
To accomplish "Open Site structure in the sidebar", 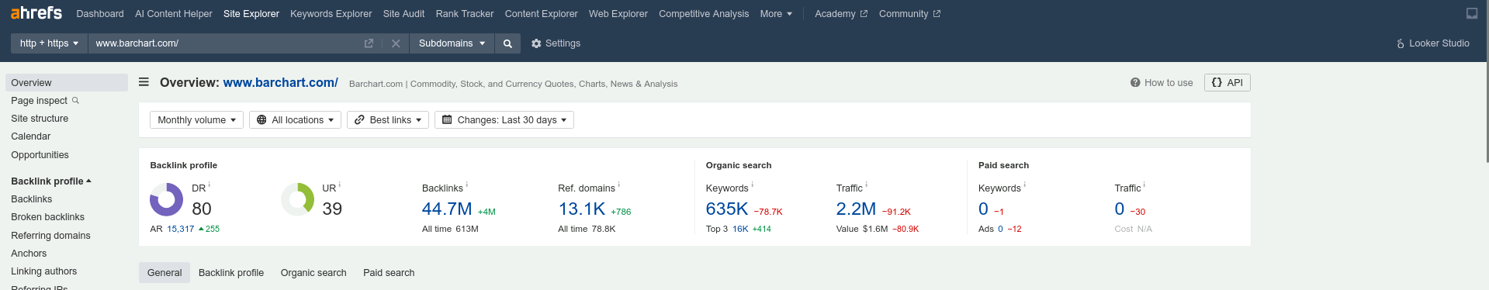I will [x=40, y=119].
